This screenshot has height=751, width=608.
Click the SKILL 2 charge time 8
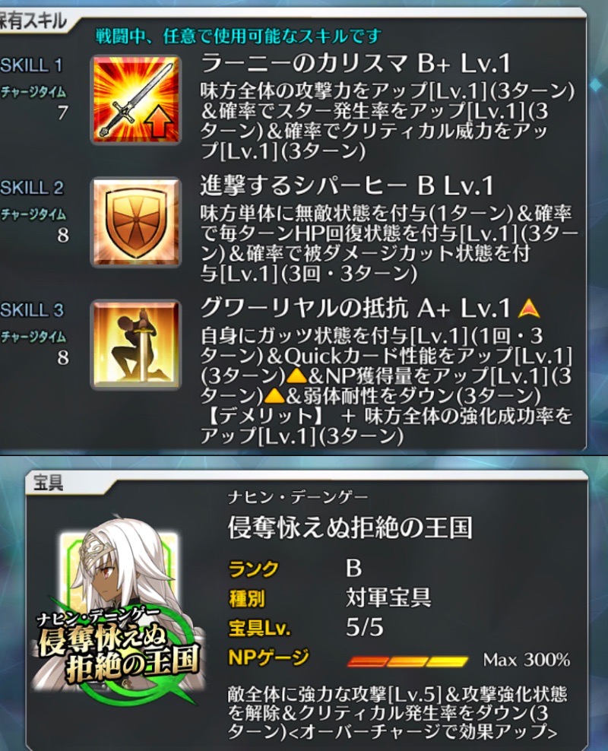pos(63,235)
